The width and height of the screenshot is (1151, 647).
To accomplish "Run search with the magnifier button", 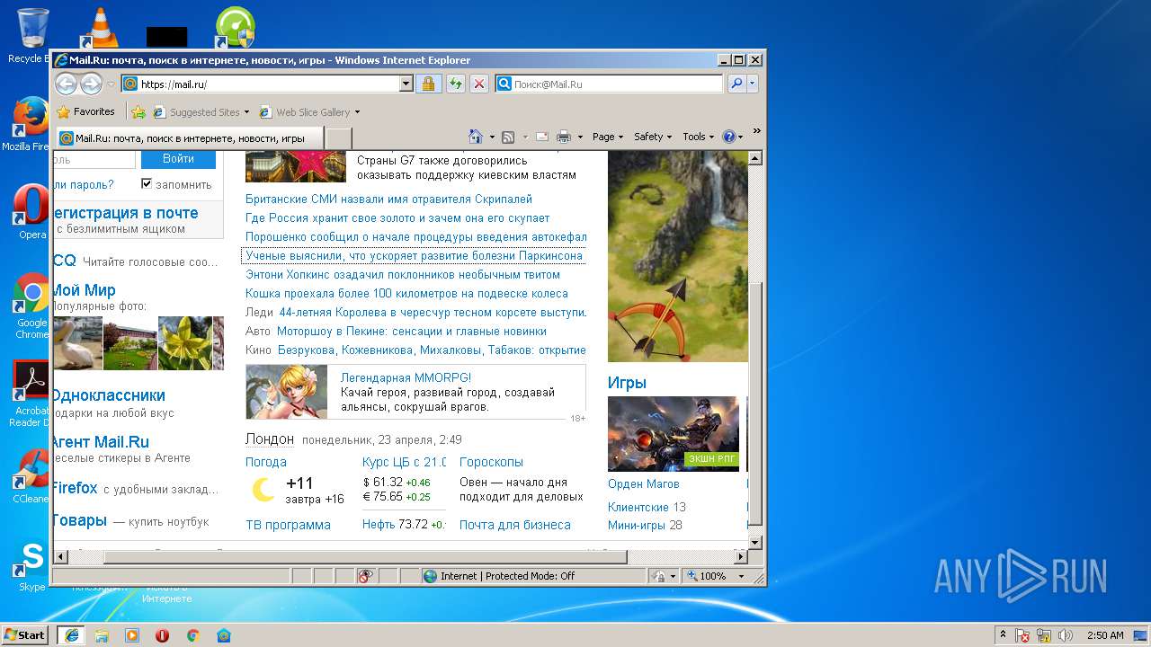I will (736, 84).
